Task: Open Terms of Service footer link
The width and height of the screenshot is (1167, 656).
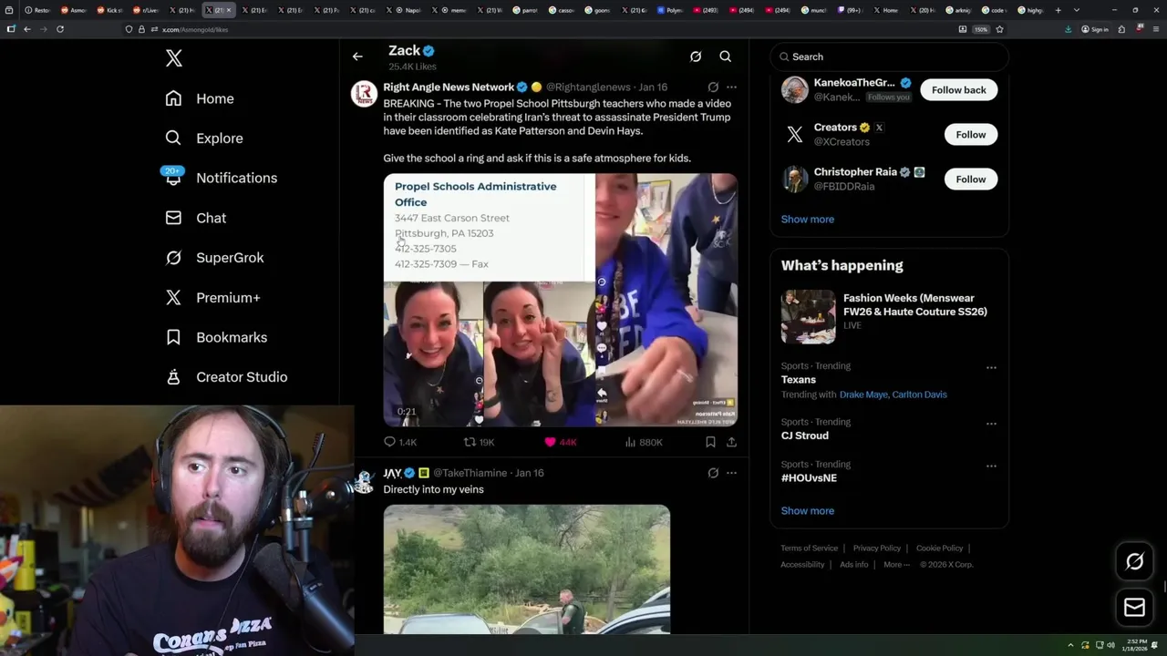Action: coord(810,548)
